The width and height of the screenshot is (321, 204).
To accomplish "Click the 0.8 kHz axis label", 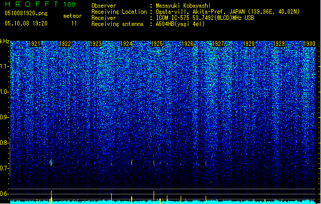I will 4,143.
